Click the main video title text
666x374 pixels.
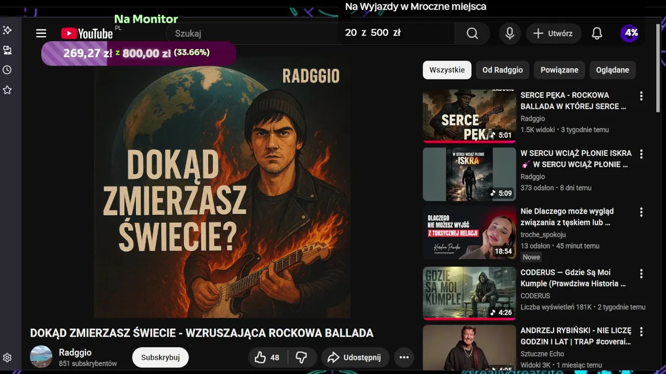[x=202, y=333]
